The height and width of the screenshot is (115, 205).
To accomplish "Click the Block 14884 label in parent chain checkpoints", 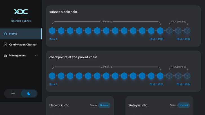I will point(183,84).
